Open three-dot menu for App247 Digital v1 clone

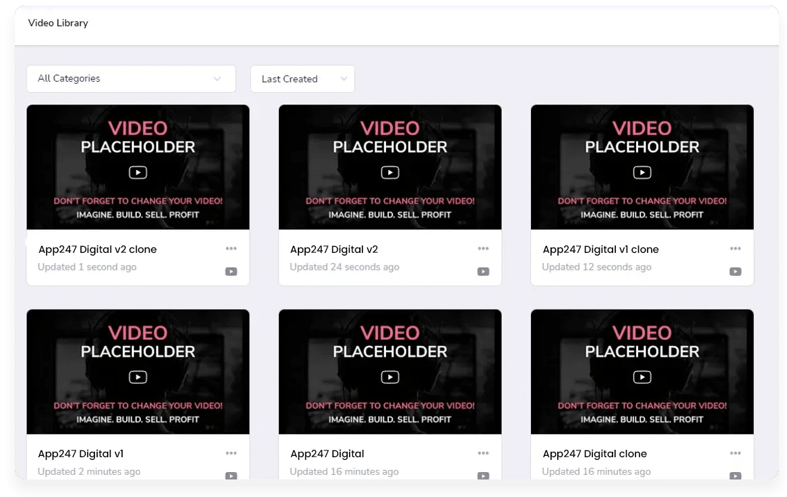coord(735,249)
